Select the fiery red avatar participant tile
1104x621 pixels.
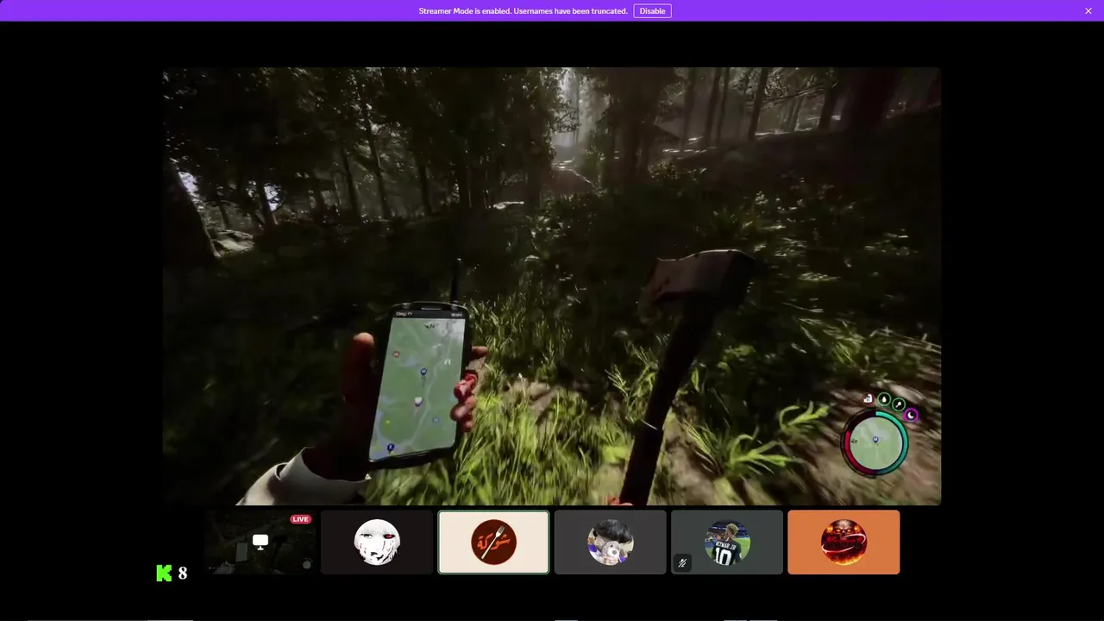tap(844, 542)
